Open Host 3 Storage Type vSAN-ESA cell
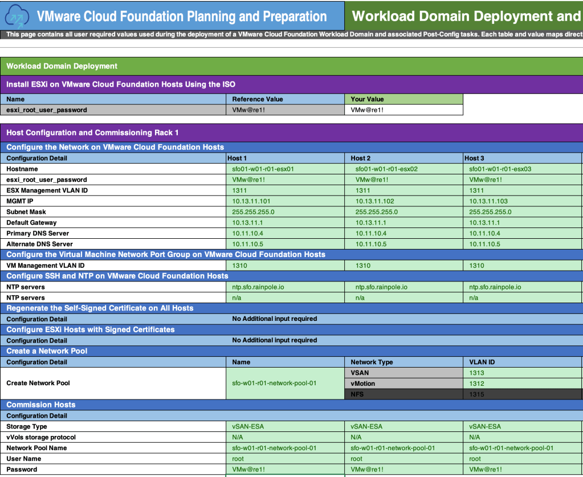Viewport: 583px width, 477px height. [x=522, y=426]
